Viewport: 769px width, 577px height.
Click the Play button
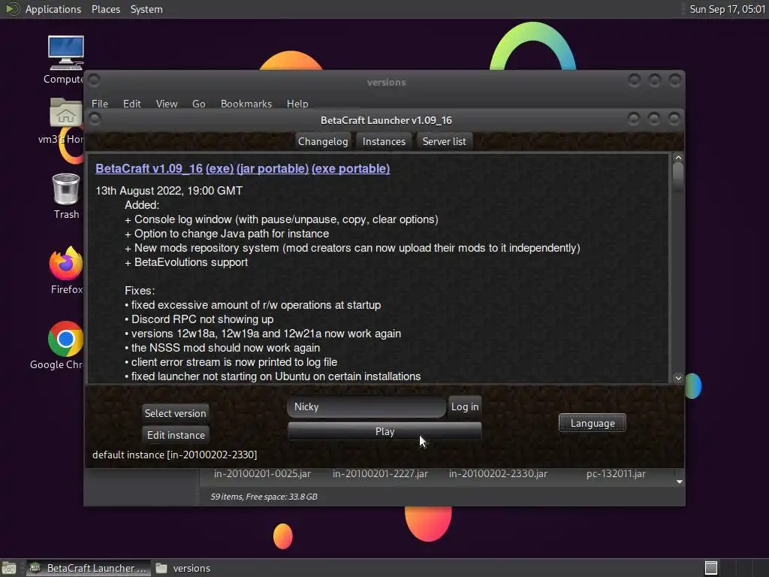click(384, 431)
